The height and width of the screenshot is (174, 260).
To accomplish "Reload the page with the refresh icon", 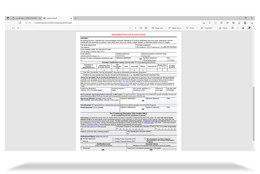I will coord(20,23).
